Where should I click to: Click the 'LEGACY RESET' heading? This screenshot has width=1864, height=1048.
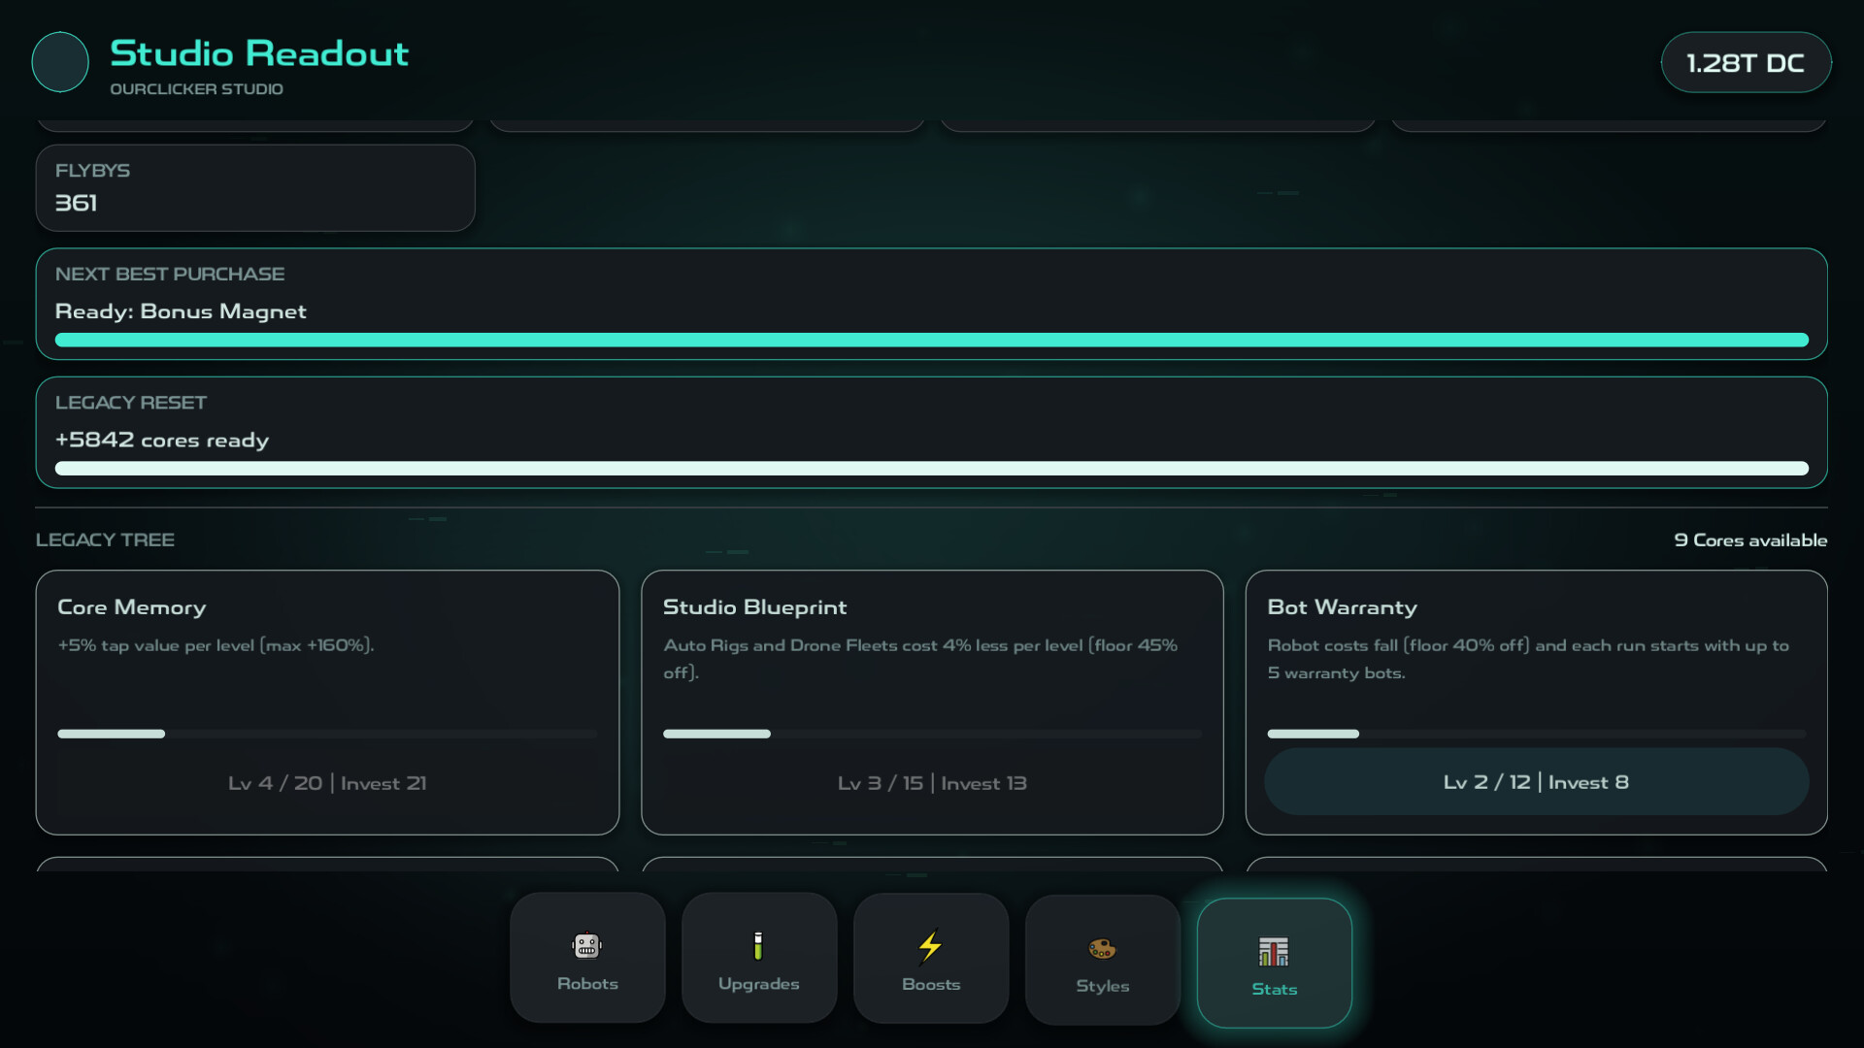(131, 402)
